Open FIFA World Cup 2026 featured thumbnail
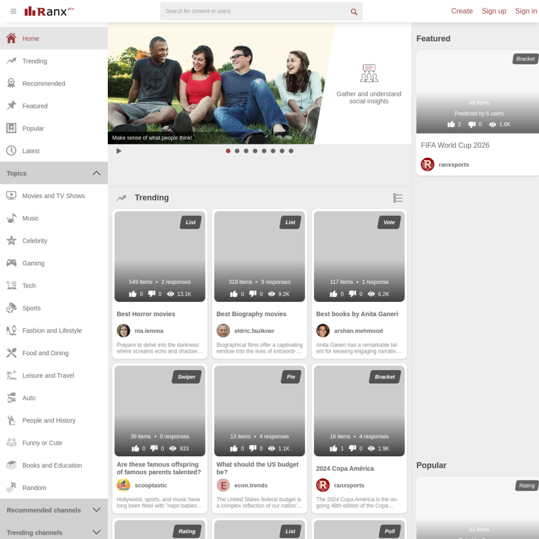The height and width of the screenshot is (539, 539). [477, 92]
